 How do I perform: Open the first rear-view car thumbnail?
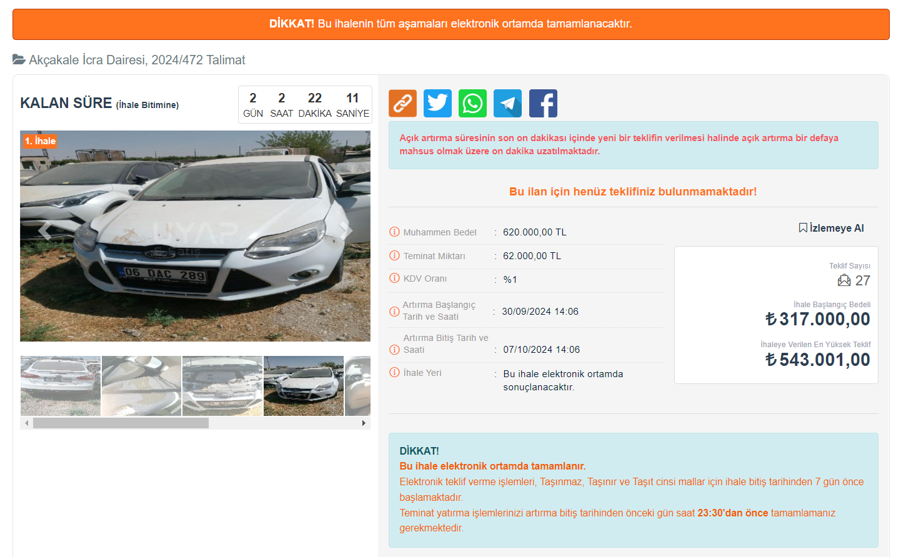click(61, 386)
